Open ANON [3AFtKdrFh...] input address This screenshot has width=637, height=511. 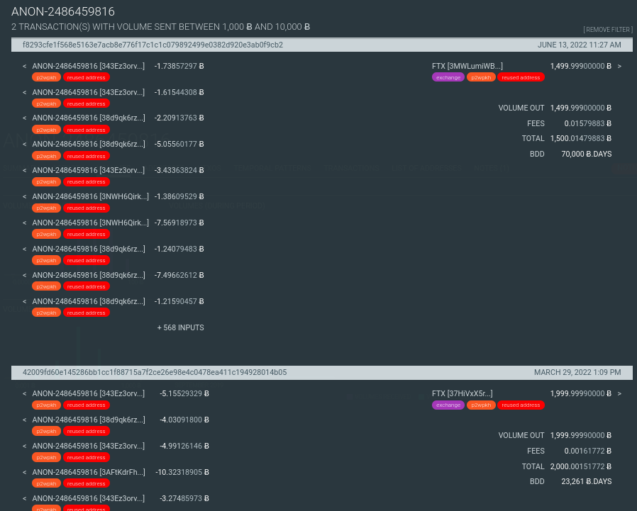pyautogui.click(x=89, y=473)
